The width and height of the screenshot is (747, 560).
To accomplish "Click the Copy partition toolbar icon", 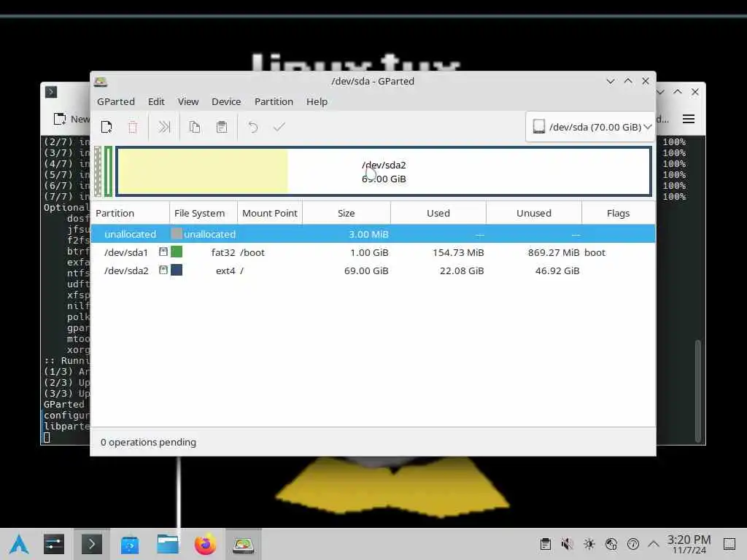I will (194, 127).
